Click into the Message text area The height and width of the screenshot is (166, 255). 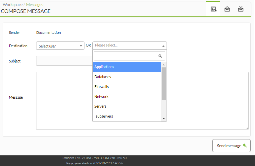142,101
